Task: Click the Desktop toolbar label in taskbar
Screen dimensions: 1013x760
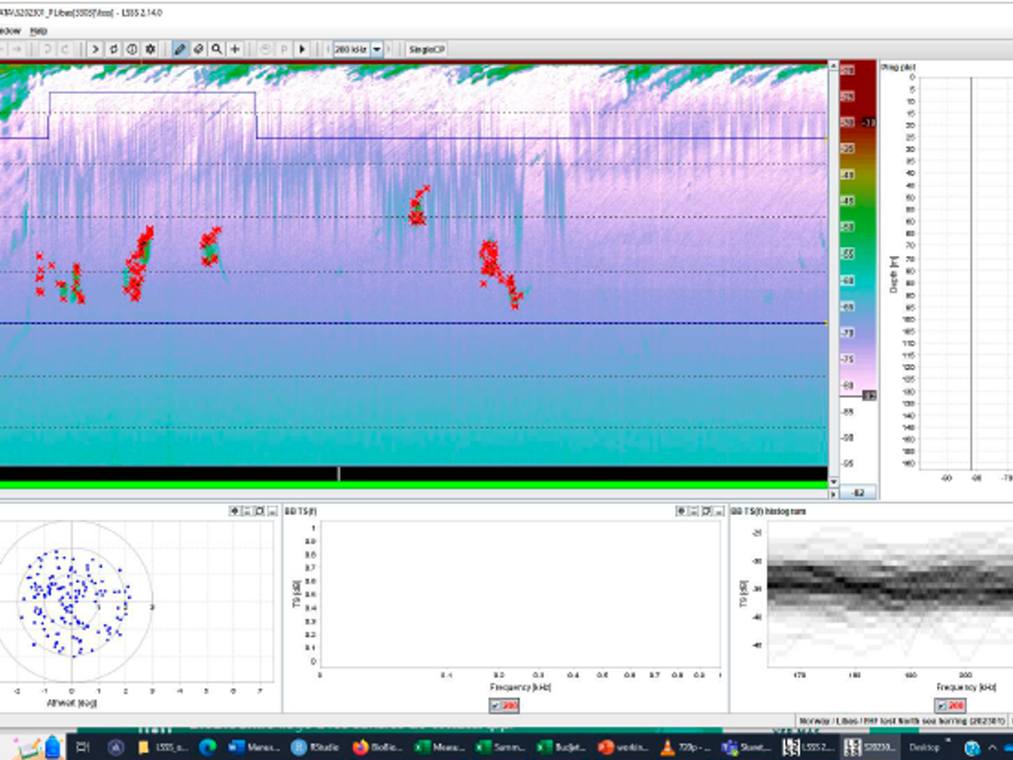Action: pyautogui.click(x=924, y=747)
